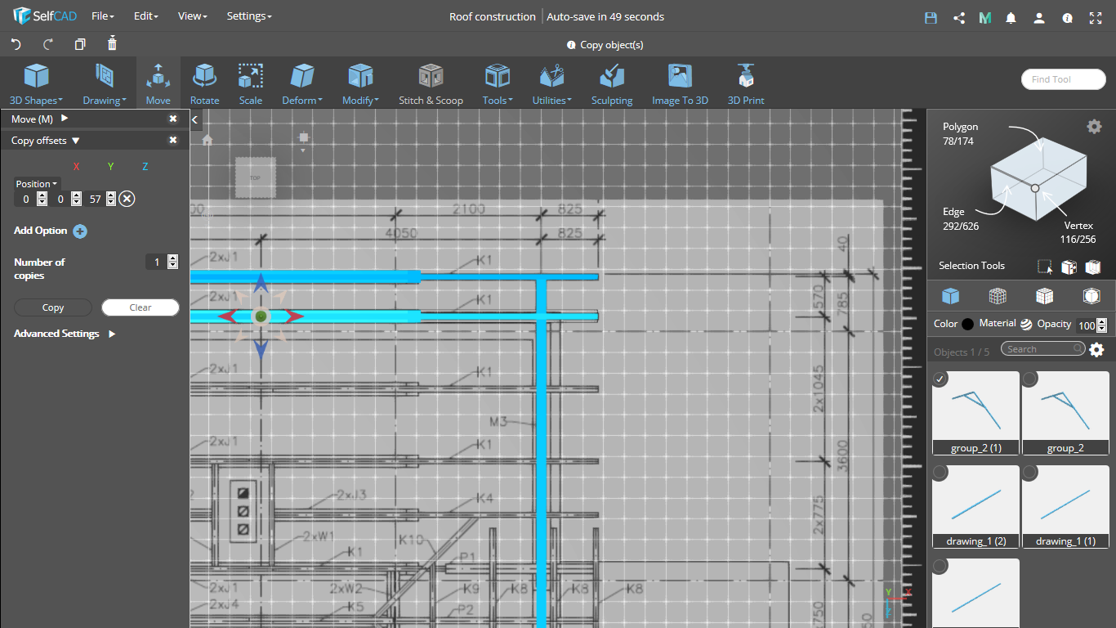Switch to solid cube render mode
The image size is (1116, 628).
pos(950,295)
